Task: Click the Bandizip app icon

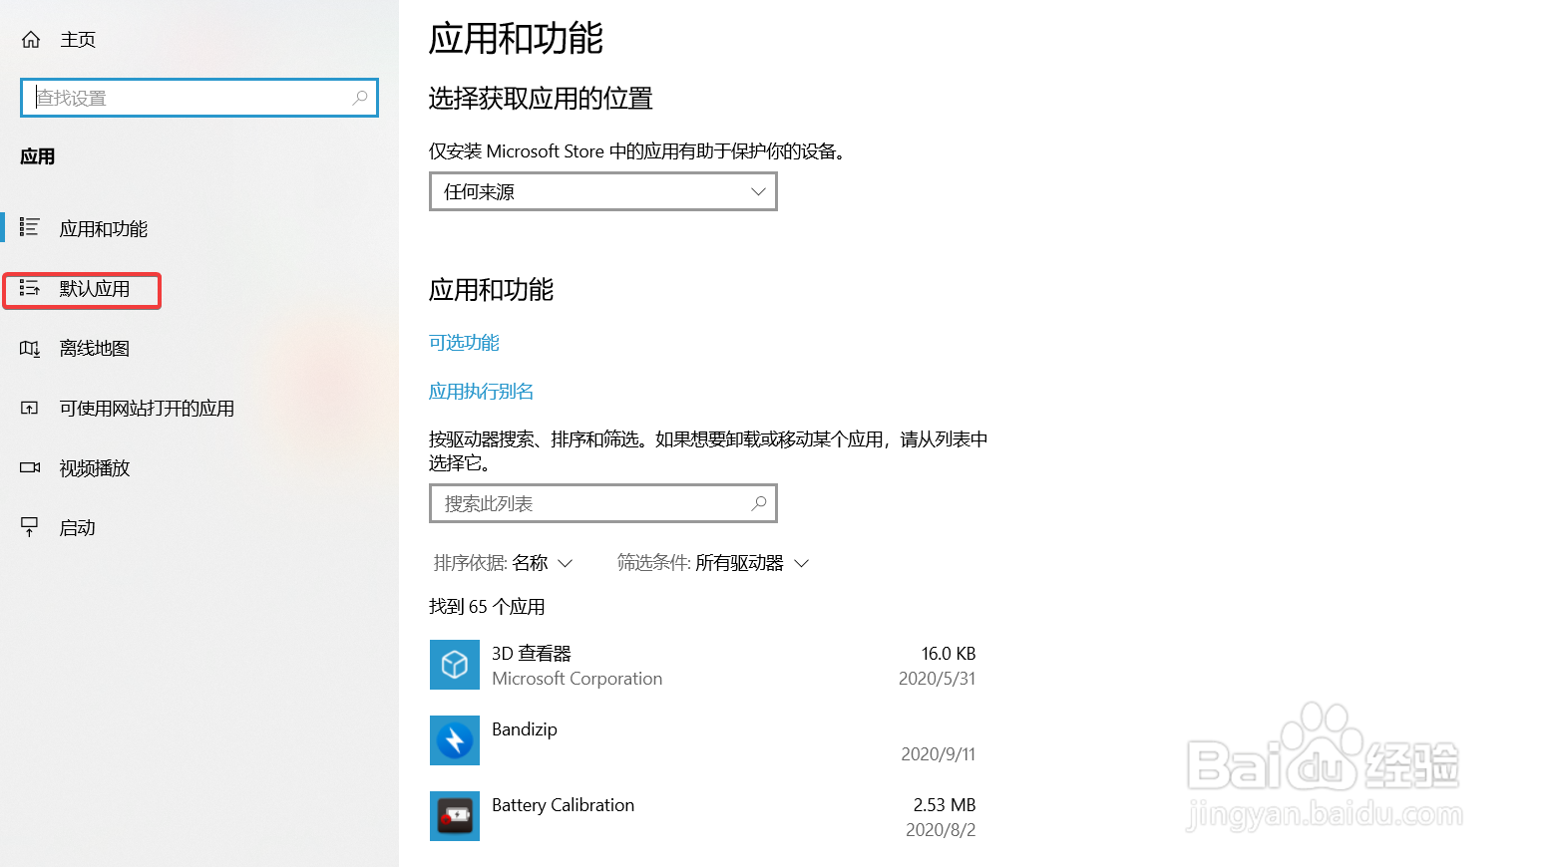Action: pos(455,740)
